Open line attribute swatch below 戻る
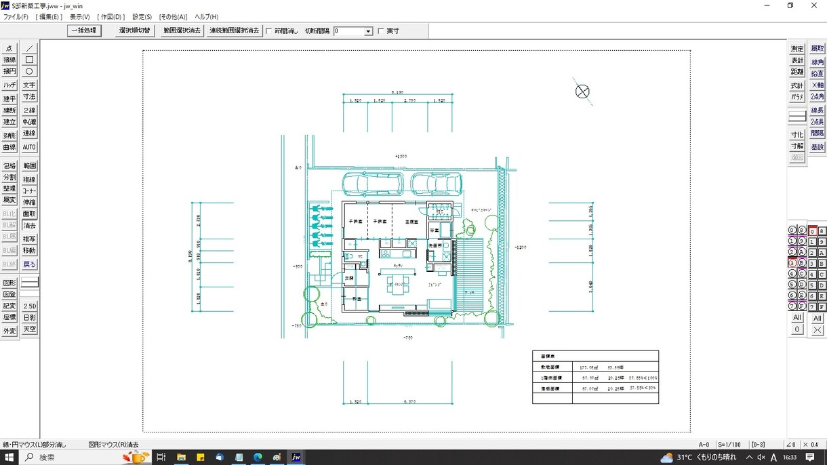The image size is (827, 465). 29,283
